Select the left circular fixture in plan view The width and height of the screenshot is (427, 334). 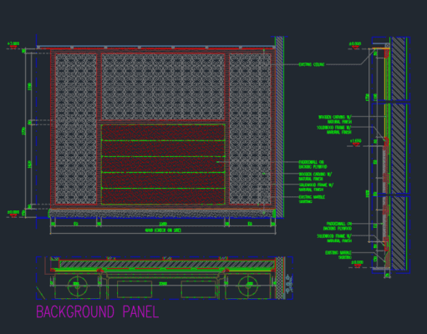tap(78, 286)
